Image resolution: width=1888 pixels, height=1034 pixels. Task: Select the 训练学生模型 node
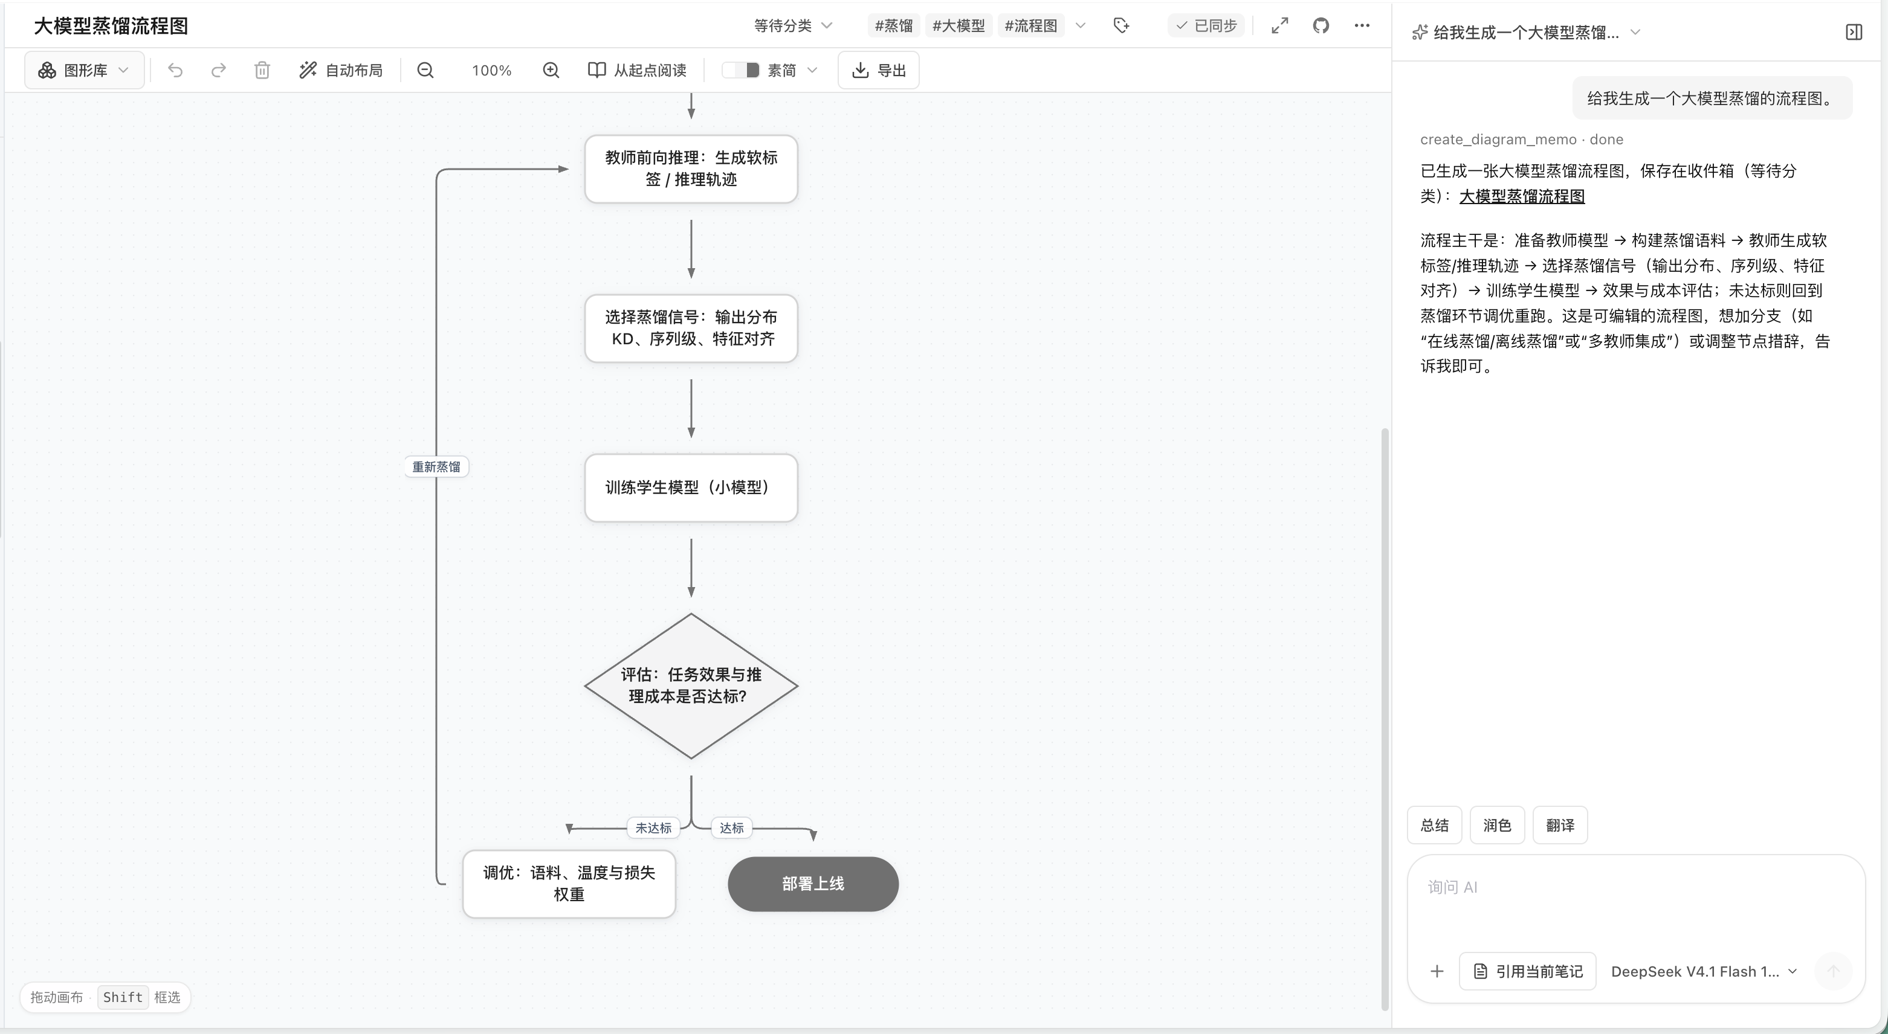point(691,488)
